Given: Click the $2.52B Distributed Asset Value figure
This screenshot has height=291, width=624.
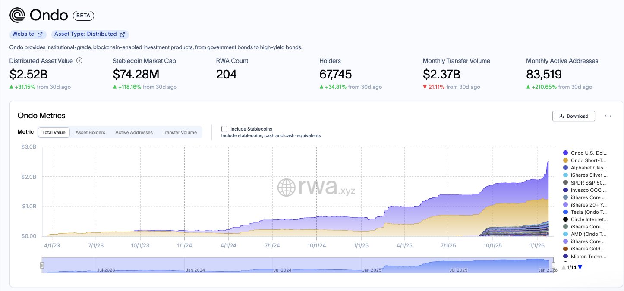Looking at the screenshot, I should point(28,75).
